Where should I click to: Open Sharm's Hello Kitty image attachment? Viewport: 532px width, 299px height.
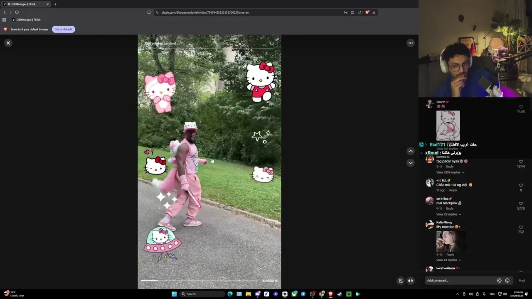pyautogui.click(x=448, y=125)
